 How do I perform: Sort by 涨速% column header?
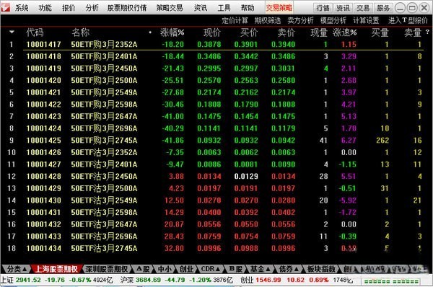tap(345, 32)
